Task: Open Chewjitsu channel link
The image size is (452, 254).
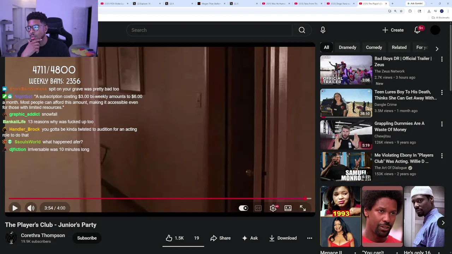Action: pyautogui.click(x=382, y=136)
